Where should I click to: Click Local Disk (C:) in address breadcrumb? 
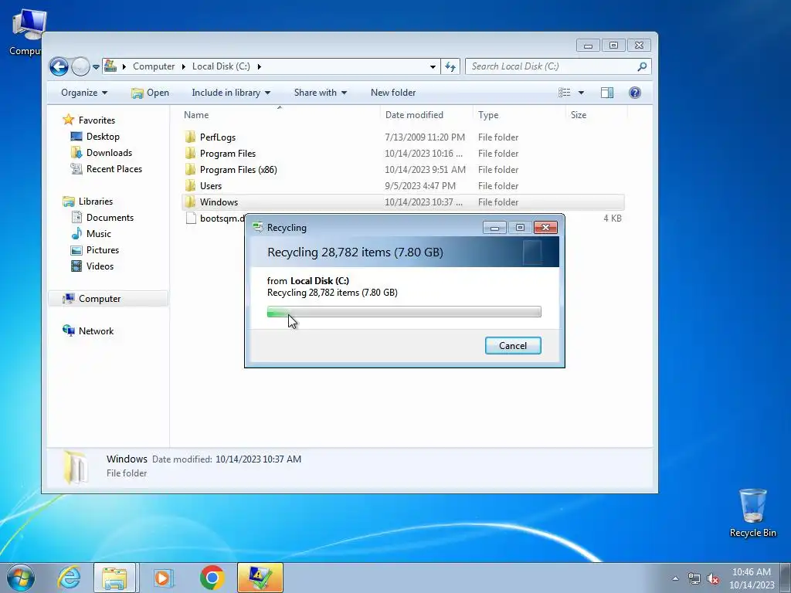point(221,66)
